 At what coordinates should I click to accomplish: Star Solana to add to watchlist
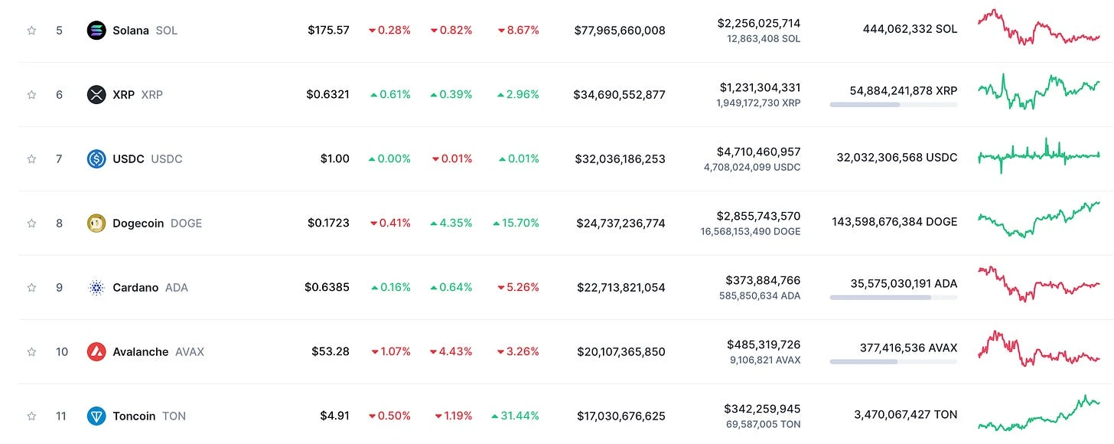(31, 31)
